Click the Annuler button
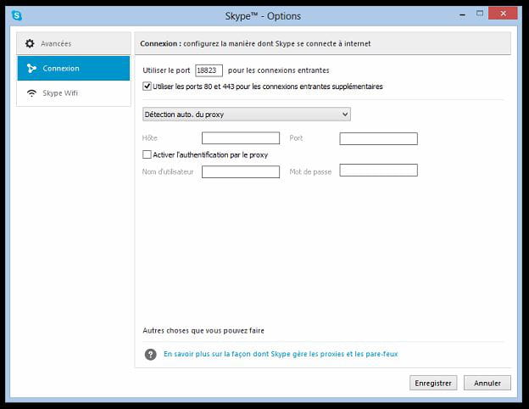The image size is (529, 409). coord(487,383)
